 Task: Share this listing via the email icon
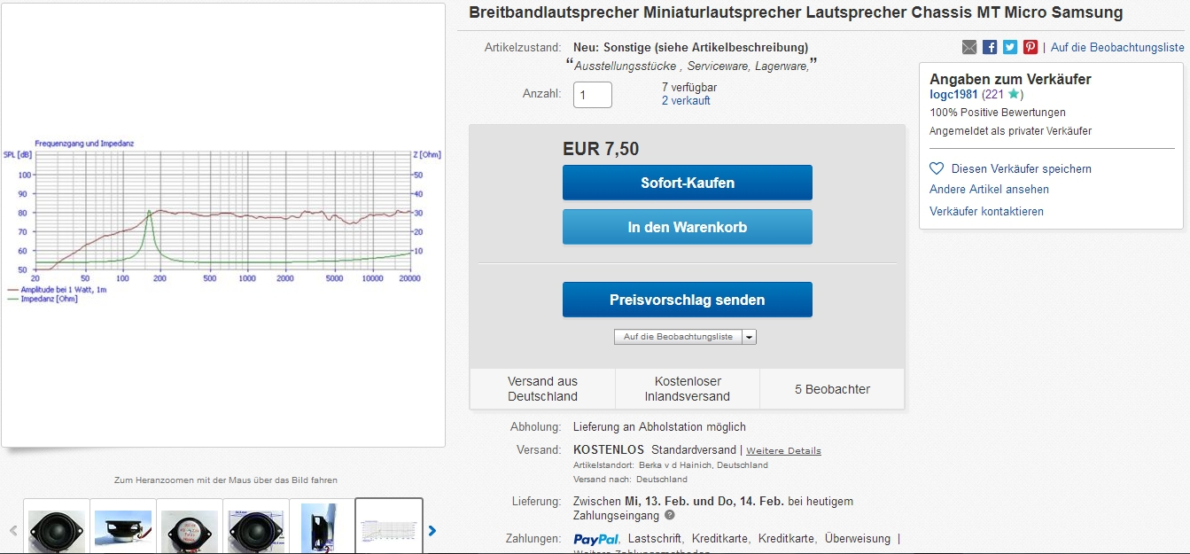969,47
